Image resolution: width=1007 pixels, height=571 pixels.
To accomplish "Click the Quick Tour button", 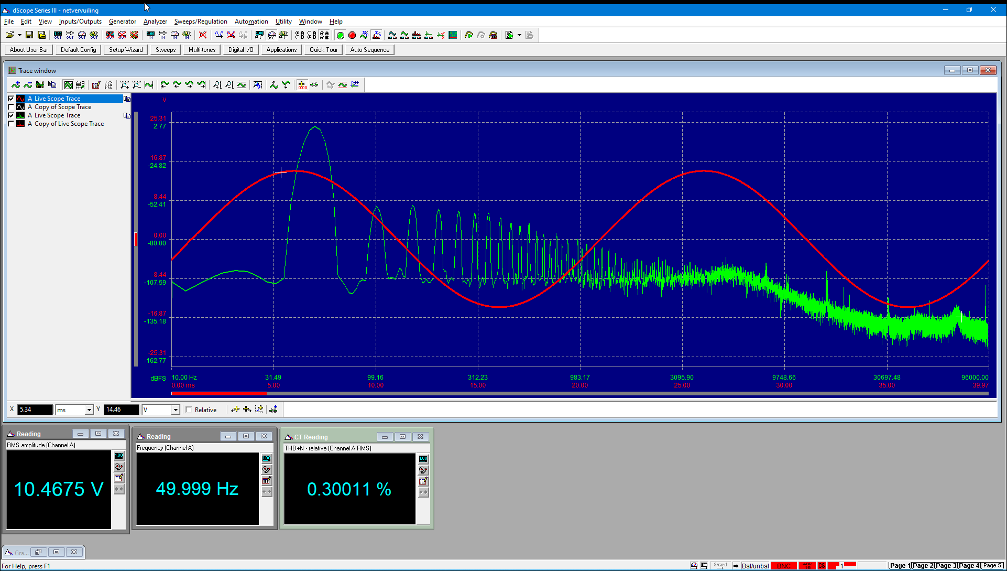I will tap(323, 50).
